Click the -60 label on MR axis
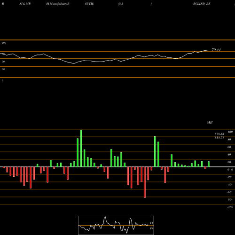The width and height of the screenshot is (235, 235). tap(229, 192)
